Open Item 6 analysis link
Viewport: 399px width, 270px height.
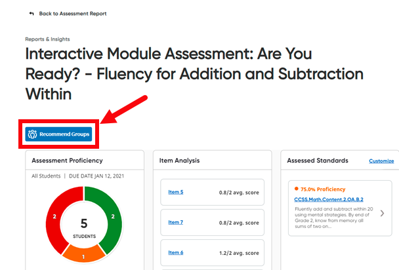tap(176, 252)
